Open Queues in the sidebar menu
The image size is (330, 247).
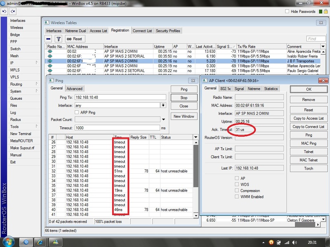(16, 98)
